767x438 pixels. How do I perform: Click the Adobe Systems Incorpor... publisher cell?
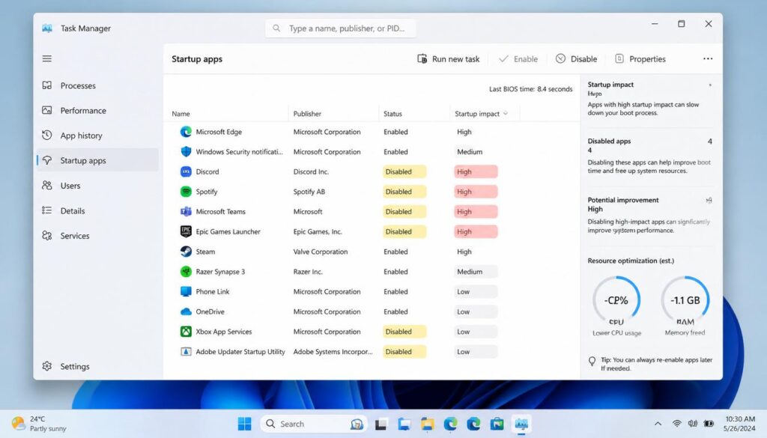point(333,351)
